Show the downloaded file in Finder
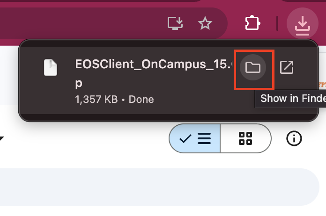The height and width of the screenshot is (216, 326). (253, 68)
